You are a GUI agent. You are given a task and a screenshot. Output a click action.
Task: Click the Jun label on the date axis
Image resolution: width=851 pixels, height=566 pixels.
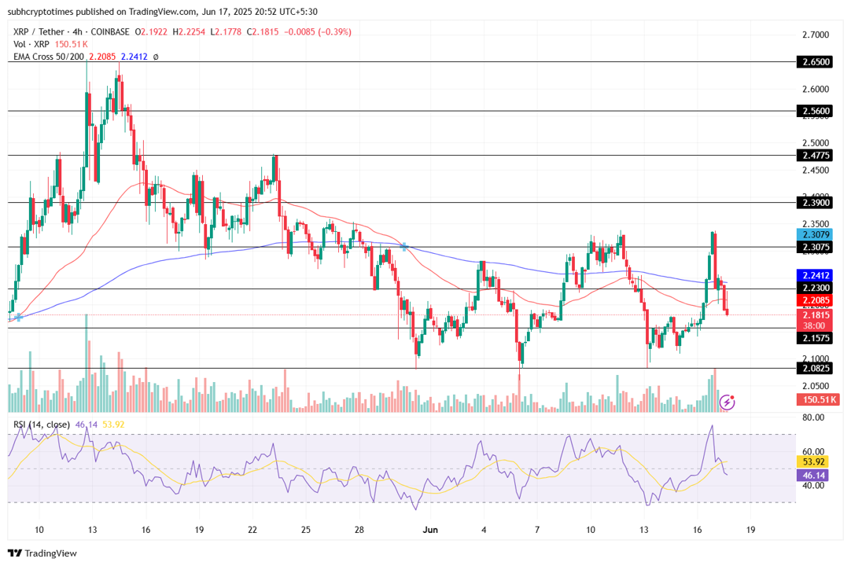coord(431,530)
